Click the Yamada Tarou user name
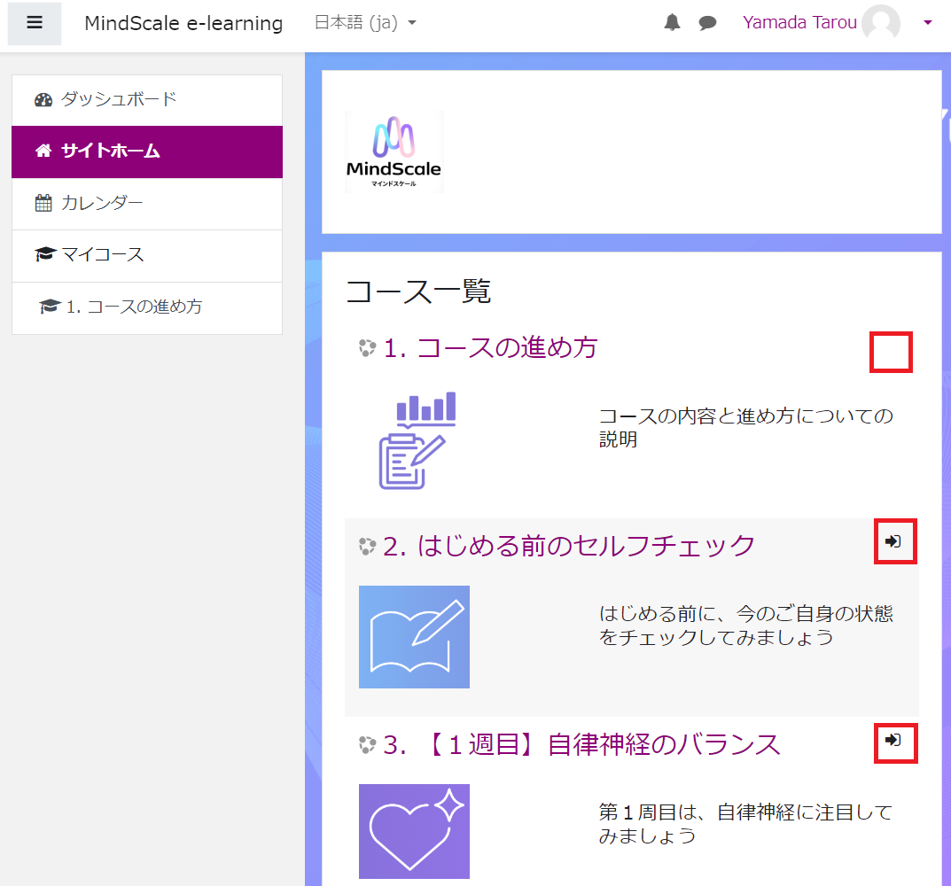The image size is (951, 886). (x=799, y=22)
